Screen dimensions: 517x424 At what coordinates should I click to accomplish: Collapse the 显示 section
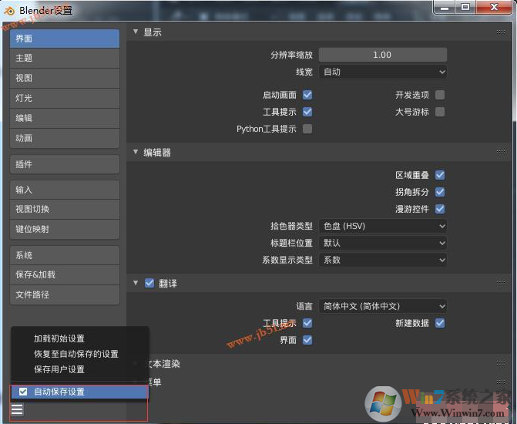136,32
